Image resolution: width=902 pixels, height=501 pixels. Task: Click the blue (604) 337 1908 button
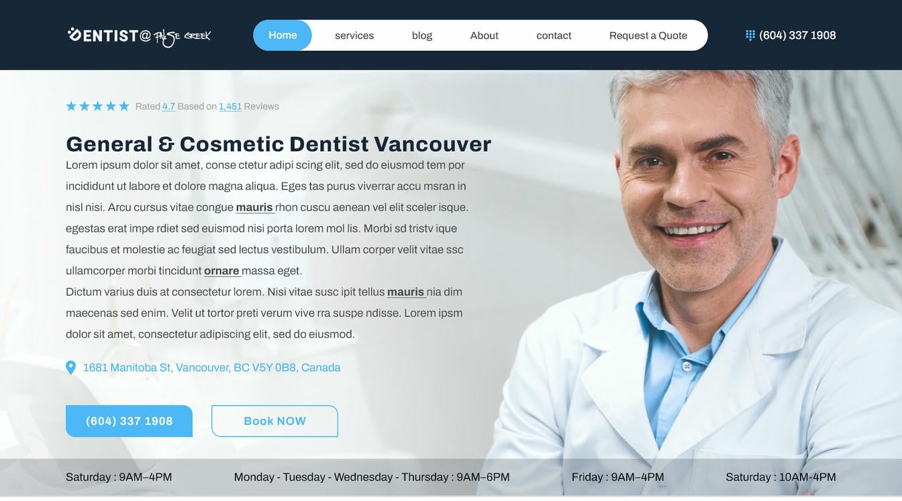[129, 421]
